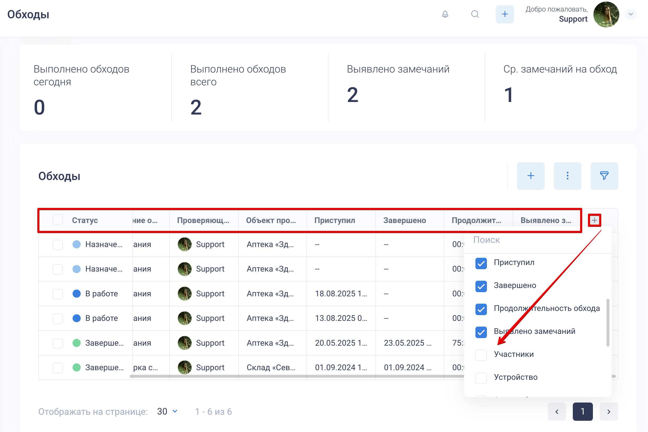
Task: Open the filter funnel icon
Action: [x=604, y=176]
